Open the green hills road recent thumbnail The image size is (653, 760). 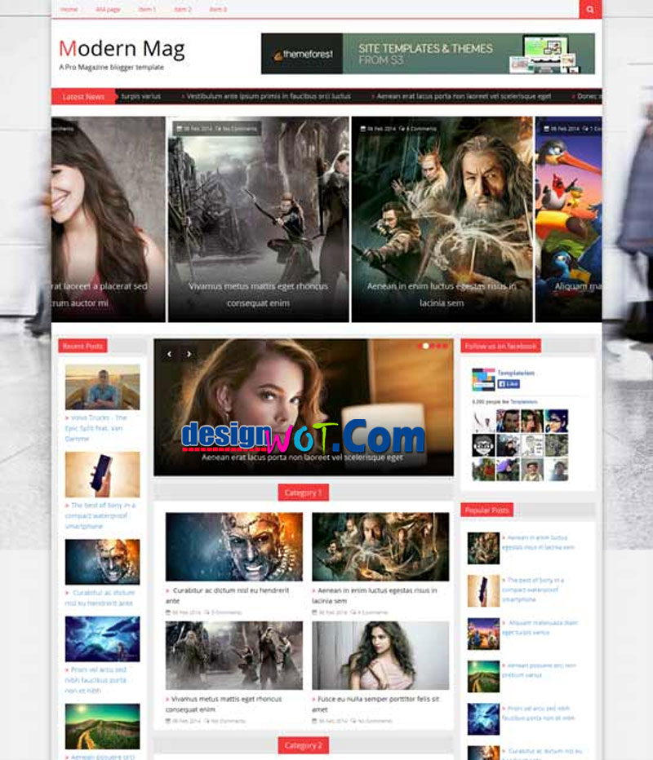(x=102, y=726)
